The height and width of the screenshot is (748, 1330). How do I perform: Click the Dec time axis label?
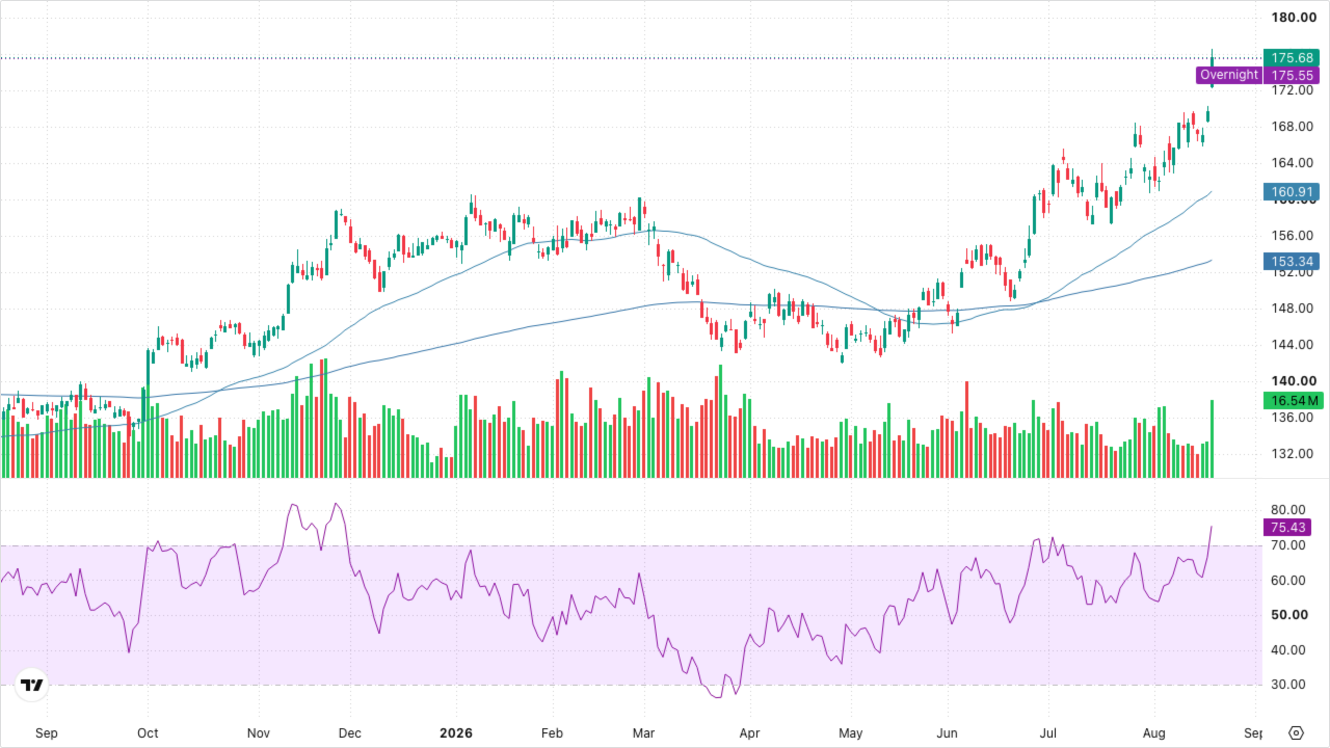pyautogui.click(x=350, y=733)
